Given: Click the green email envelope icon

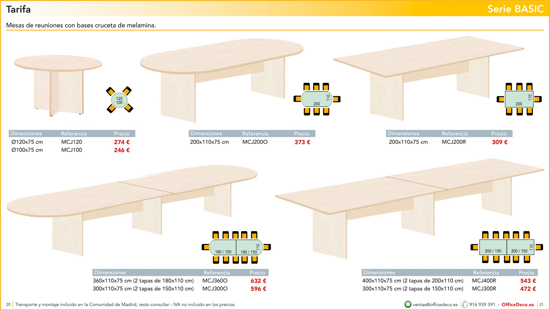Looking at the screenshot, I should point(408,304).
